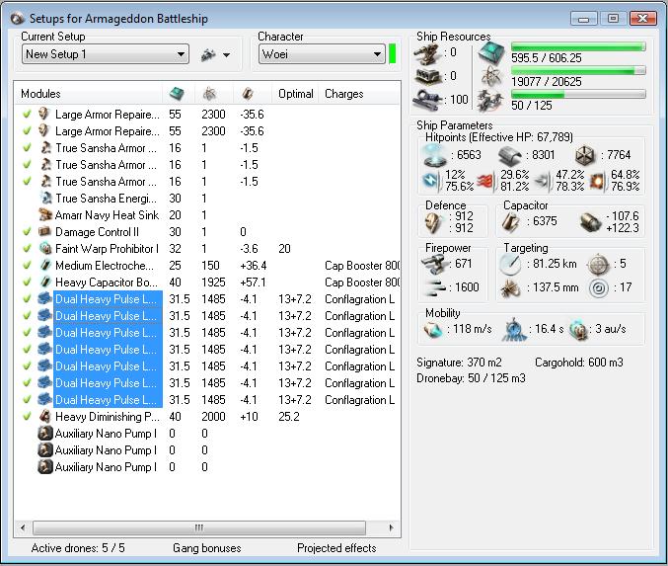Click the turret hardpoints icon in Ship Resources
The height and width of the screenshot is (566, 668).
(x=427, y=53)
